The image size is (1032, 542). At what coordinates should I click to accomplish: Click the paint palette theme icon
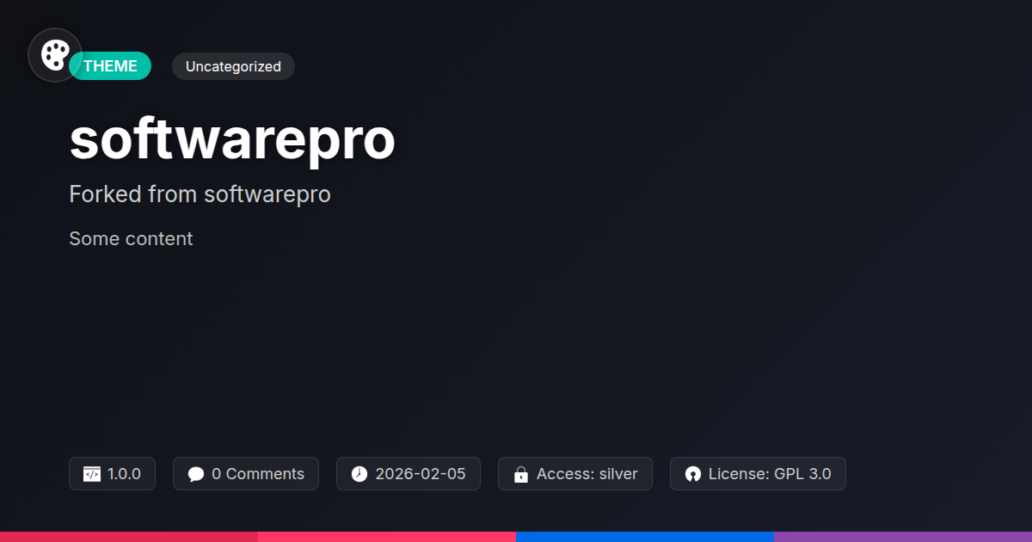(55, 55)
